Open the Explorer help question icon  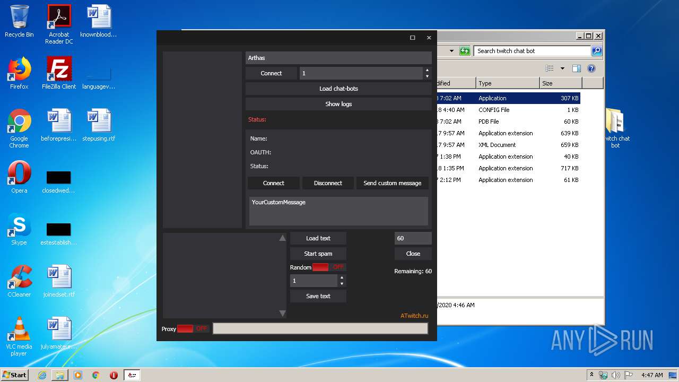point(591,68)
